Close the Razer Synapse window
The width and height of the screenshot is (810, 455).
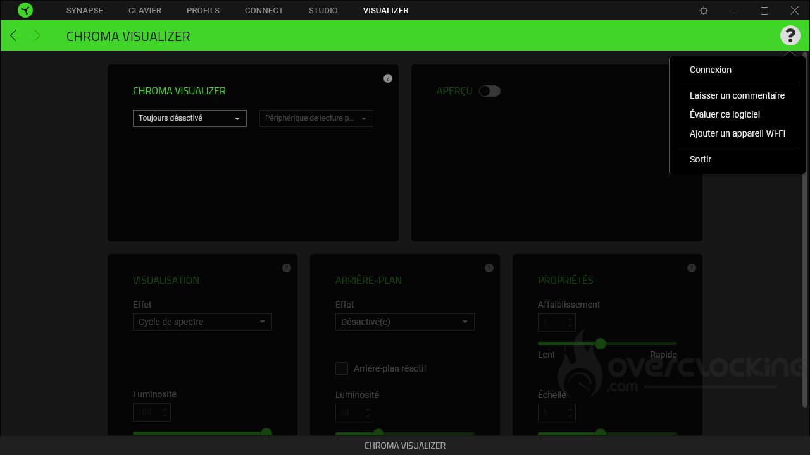pyautogui.click(x=795, y=11)
